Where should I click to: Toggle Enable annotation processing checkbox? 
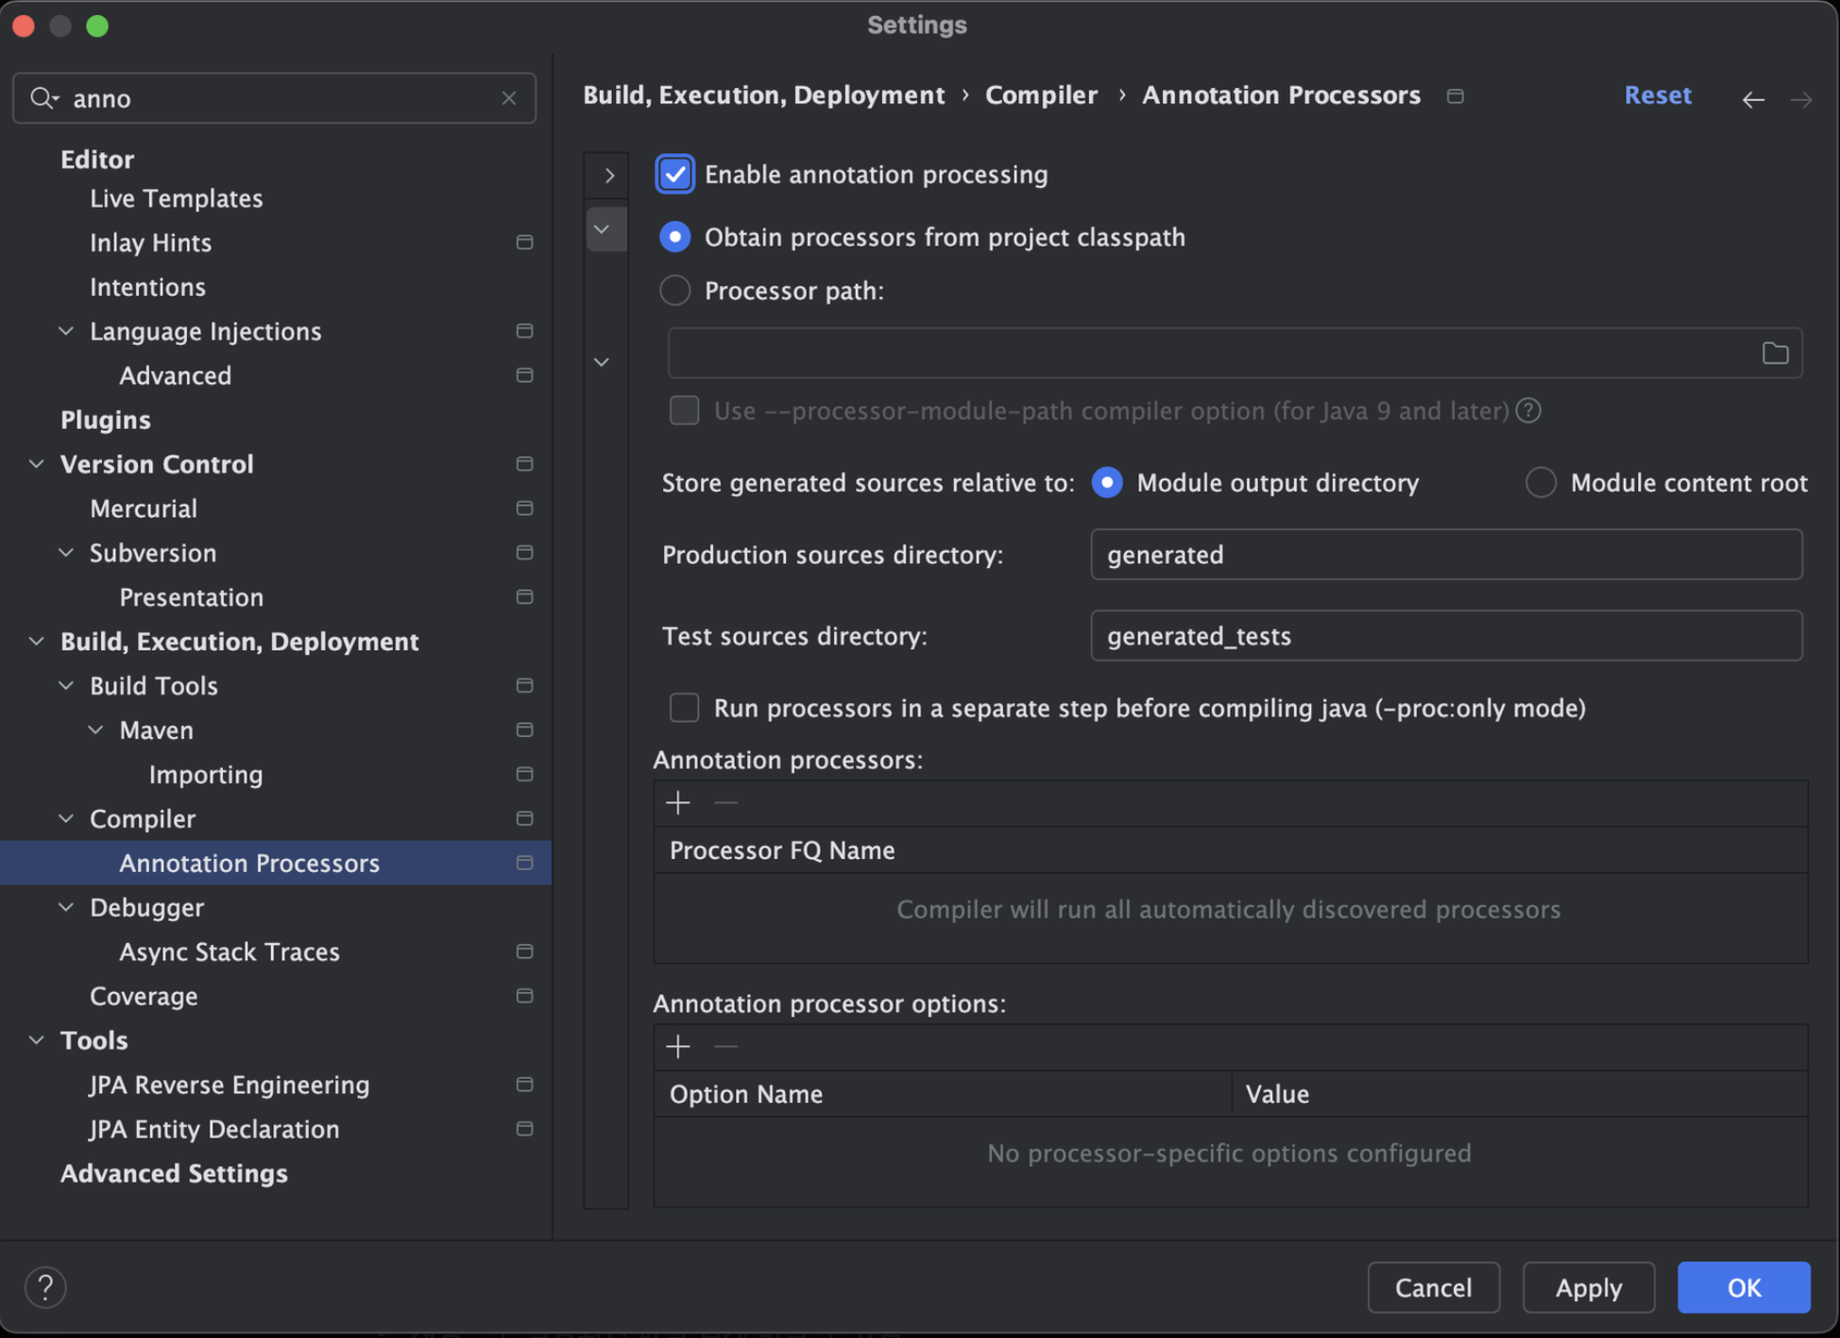click(675, 175)
